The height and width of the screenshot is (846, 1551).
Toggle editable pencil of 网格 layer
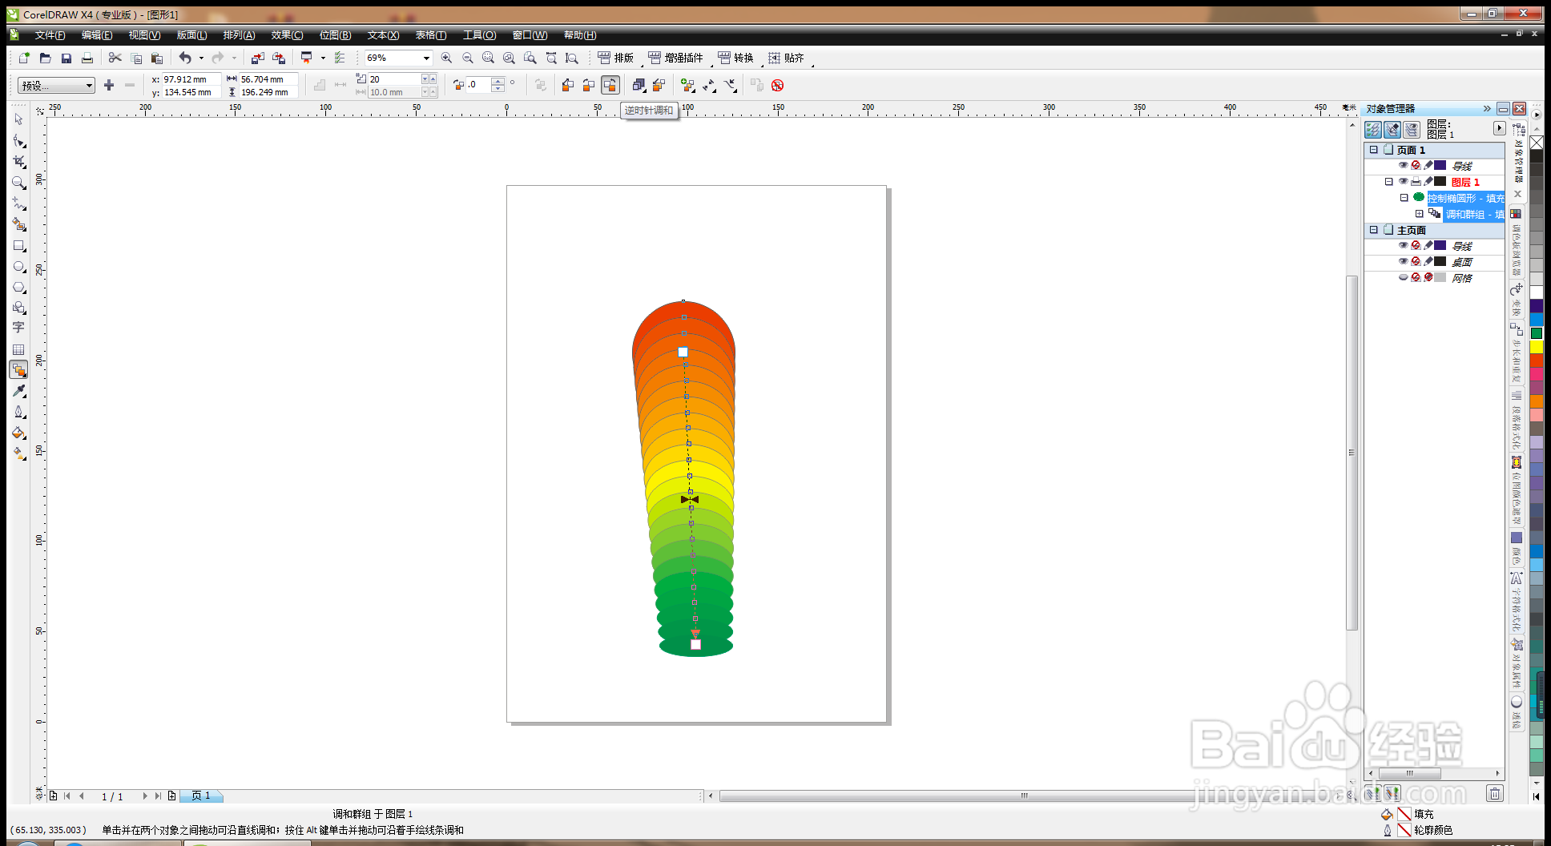click(x=1428, y=277)
